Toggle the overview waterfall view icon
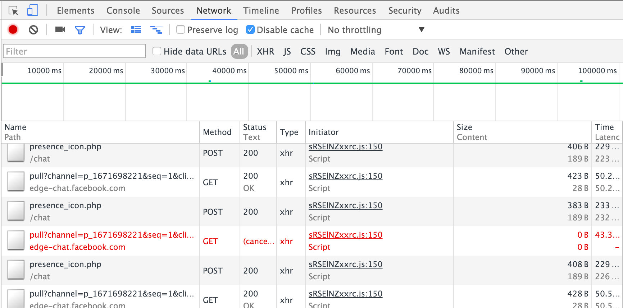Image resolution: width=623 pixels, height=308 pixels. (156, 30)
